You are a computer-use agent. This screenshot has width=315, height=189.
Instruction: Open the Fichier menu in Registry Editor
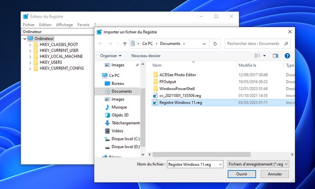coord(29,25)
